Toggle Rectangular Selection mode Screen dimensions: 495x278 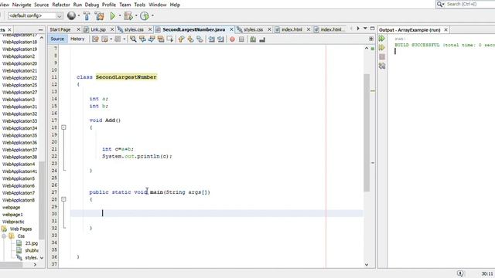click(170, 39)
